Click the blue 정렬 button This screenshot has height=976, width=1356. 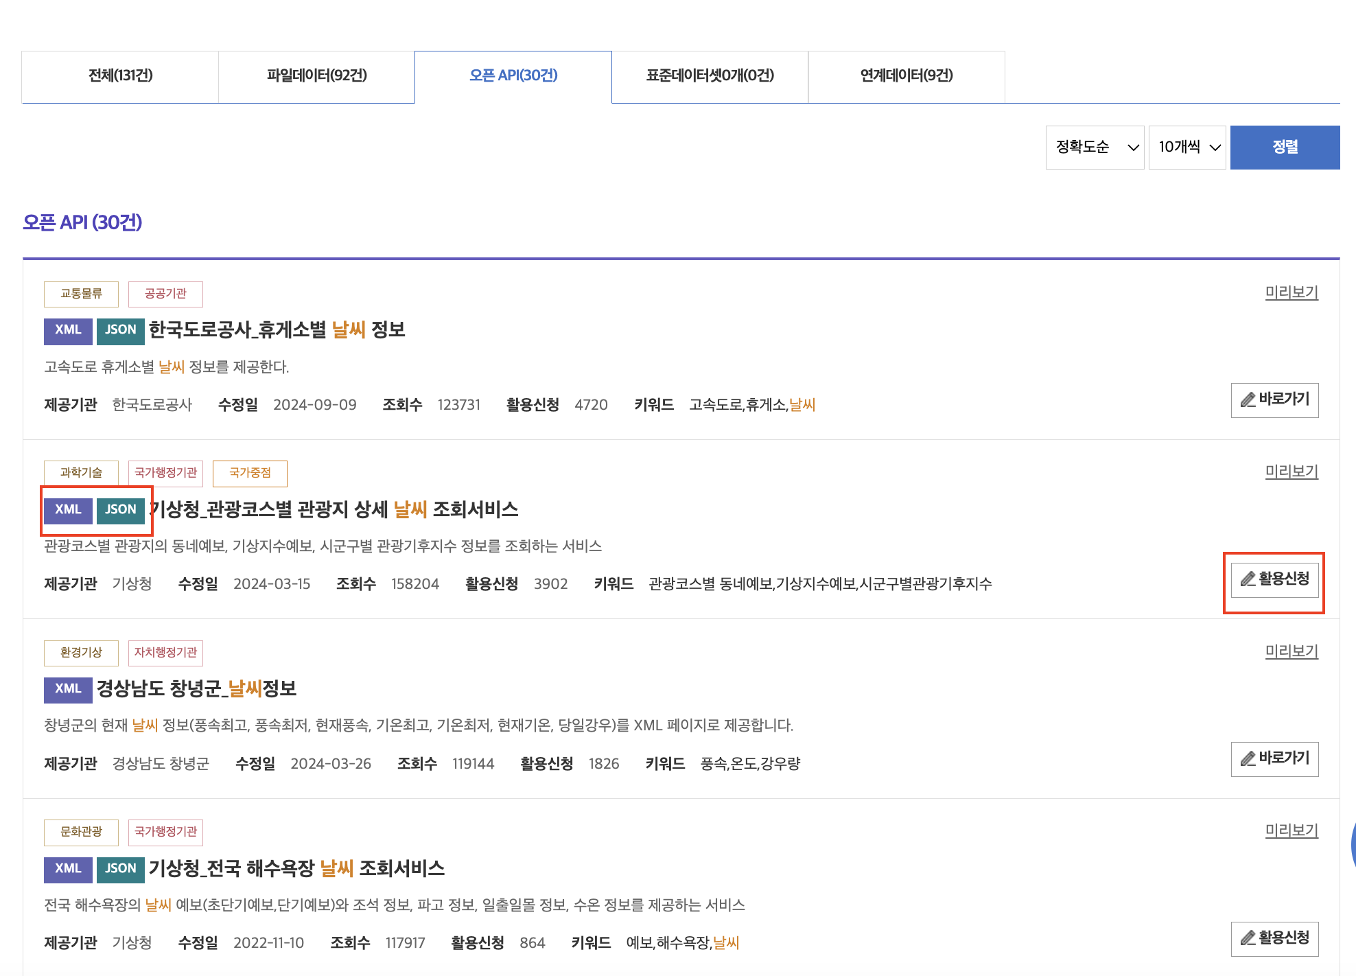pos(1285,147)
